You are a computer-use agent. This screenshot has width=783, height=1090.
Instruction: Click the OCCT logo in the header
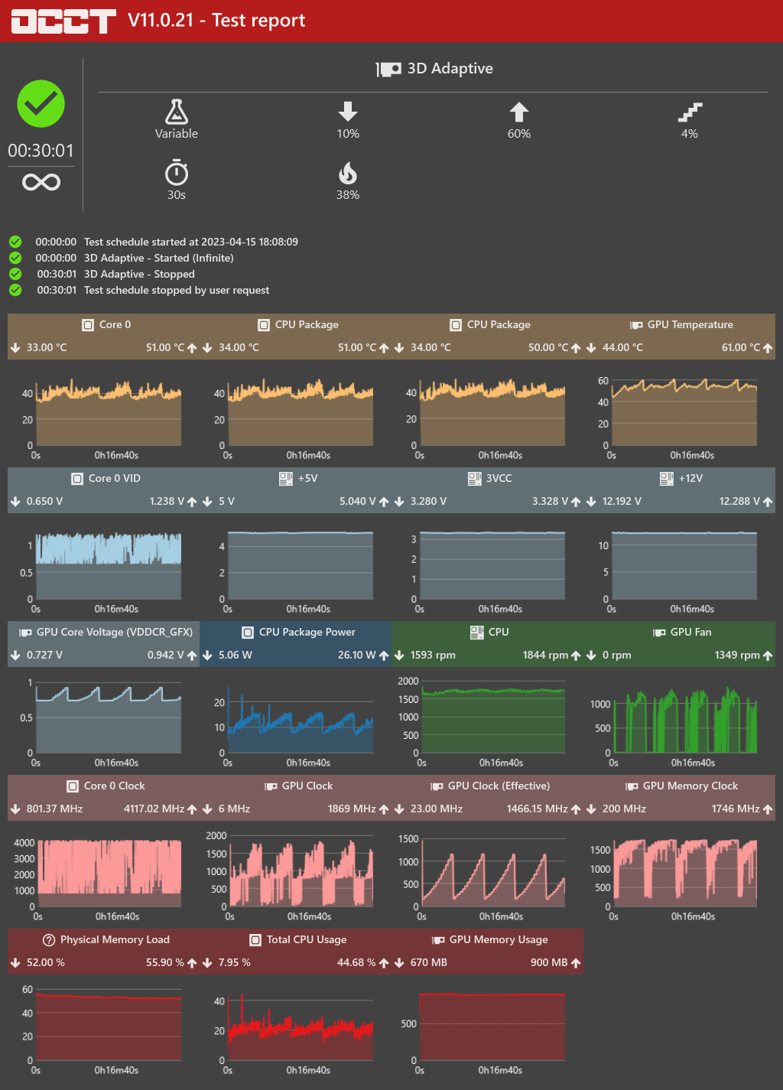(63, 21)
